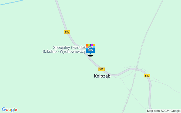The image size is (181, 113).
Task: Click the Map data ©2024 Google attribution
Action: [x=163, y=111]
